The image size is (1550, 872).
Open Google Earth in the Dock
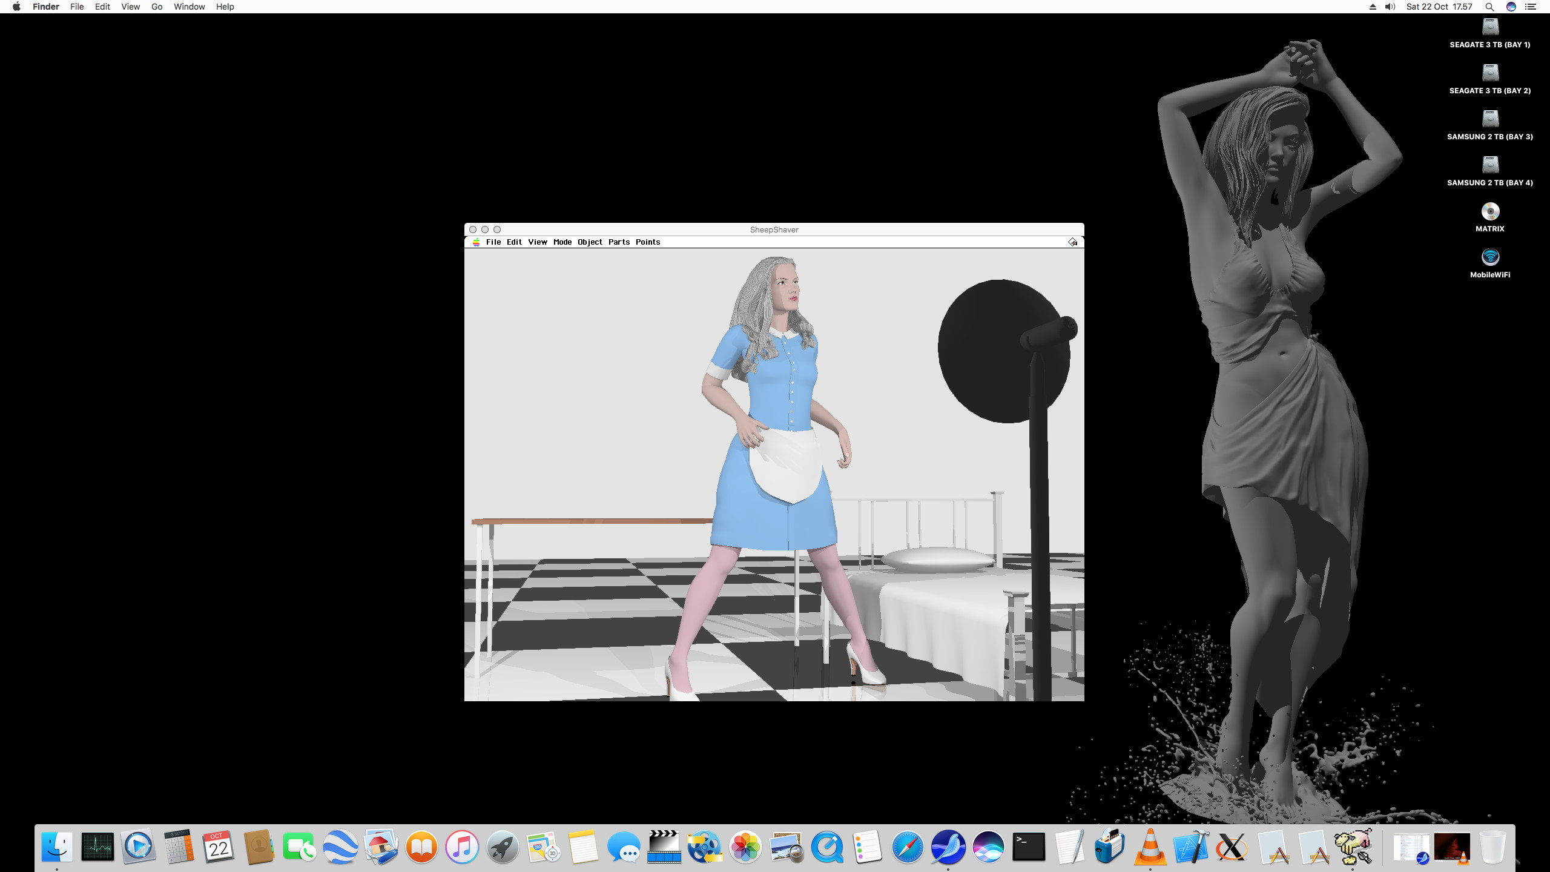click(340, 847)
